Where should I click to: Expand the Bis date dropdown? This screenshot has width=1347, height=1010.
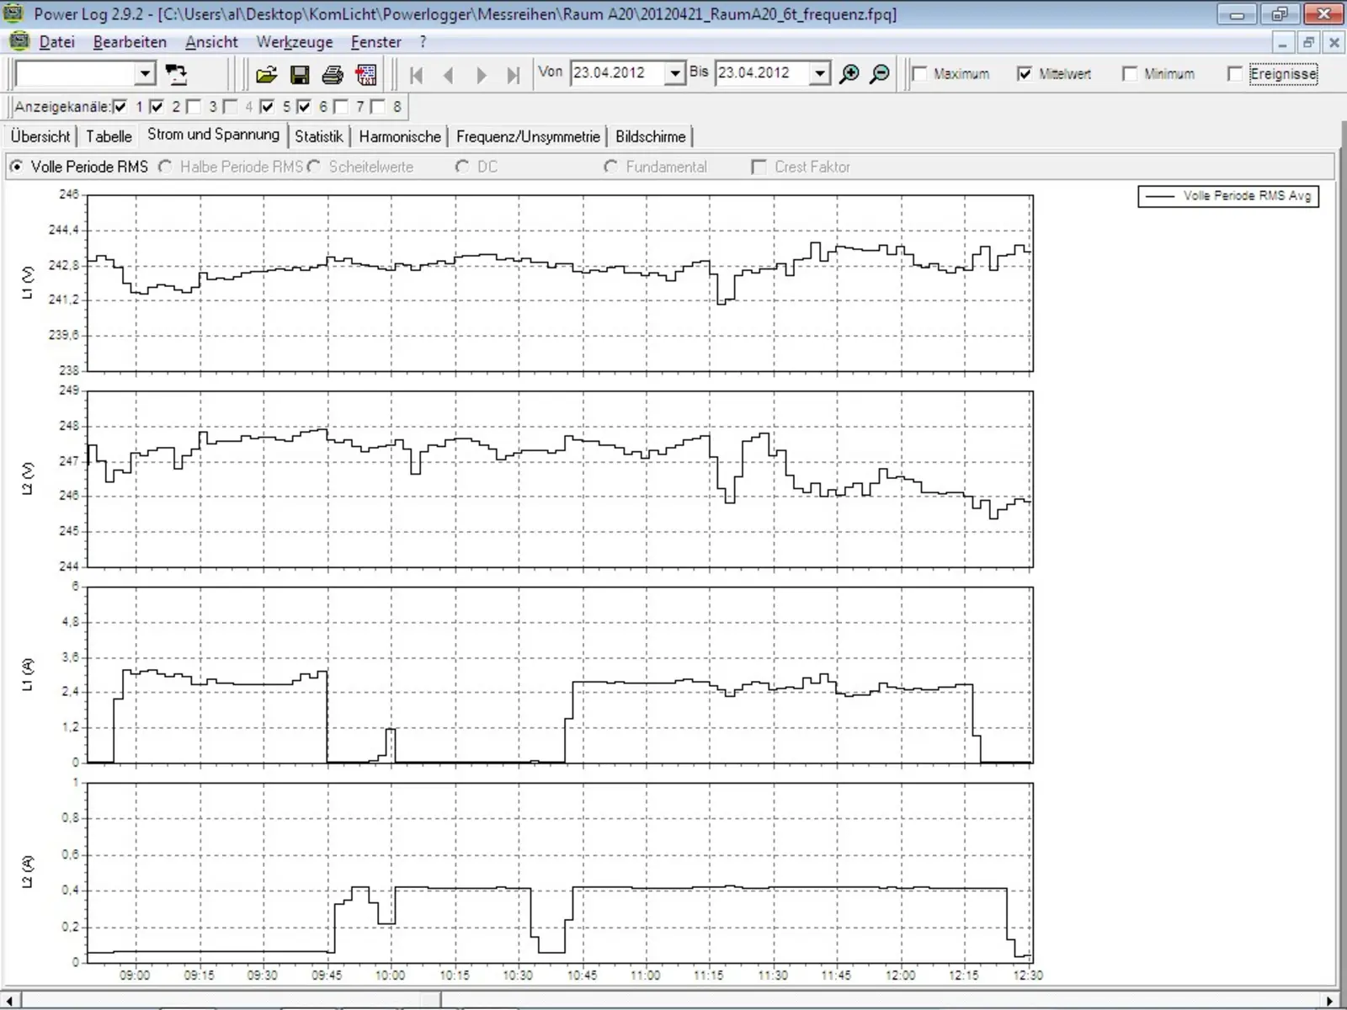pos(819,74)
